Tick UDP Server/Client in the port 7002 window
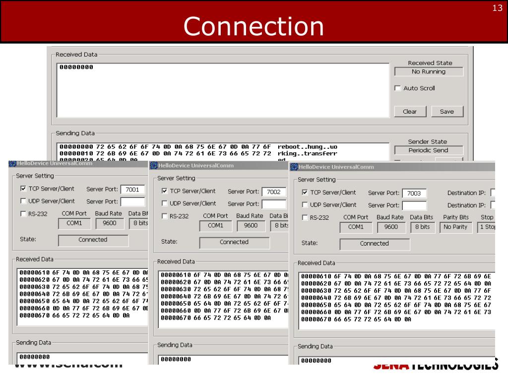The height and width of the screenshot is (381, 508). click(x=165, y=203)
